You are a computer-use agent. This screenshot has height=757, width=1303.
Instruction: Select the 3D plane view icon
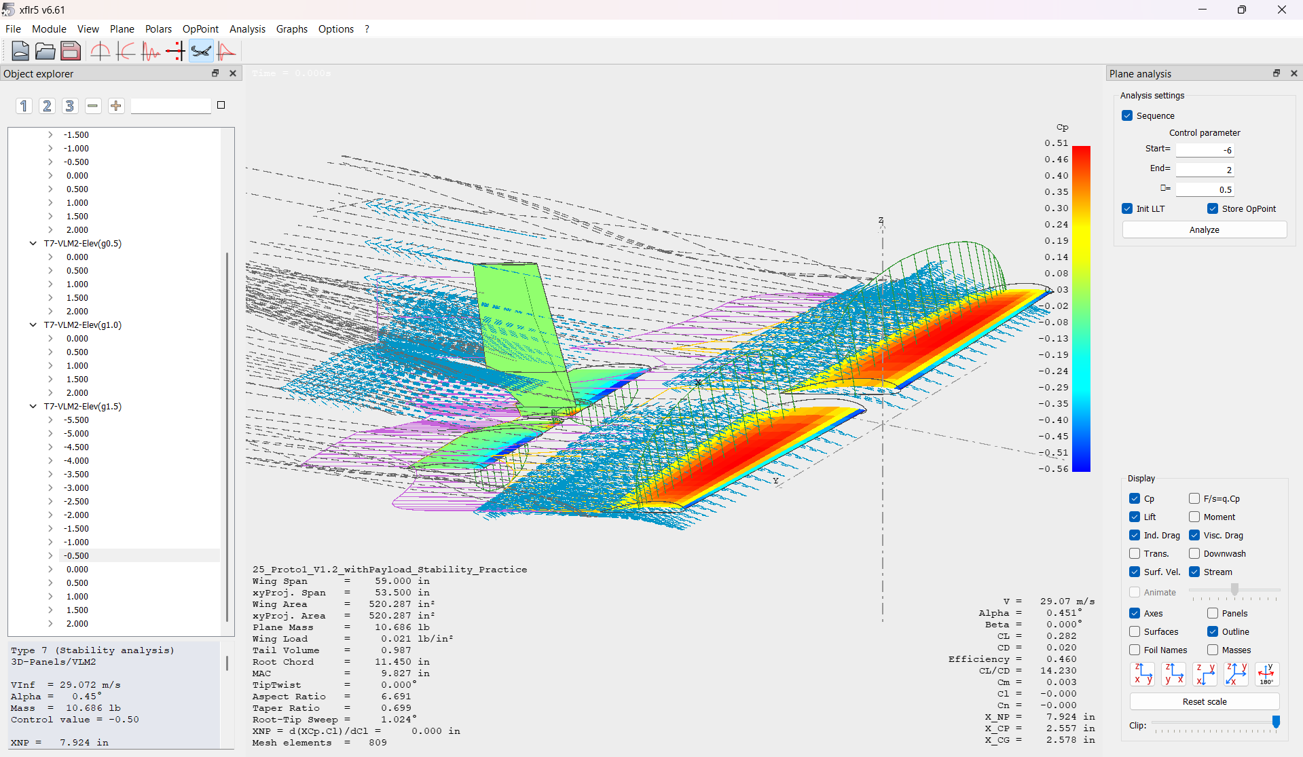pyautogui.click(x=200, y=51)
